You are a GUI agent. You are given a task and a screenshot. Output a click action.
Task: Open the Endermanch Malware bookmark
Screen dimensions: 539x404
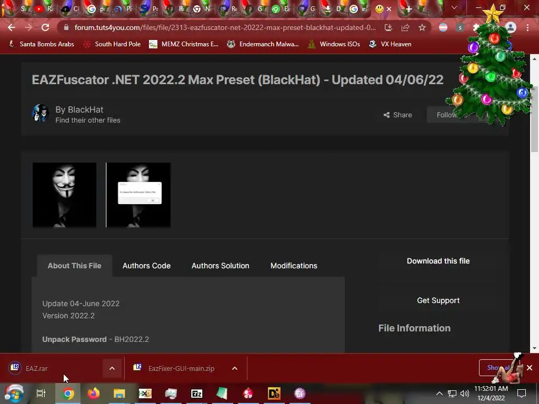[x=263, y=44]
